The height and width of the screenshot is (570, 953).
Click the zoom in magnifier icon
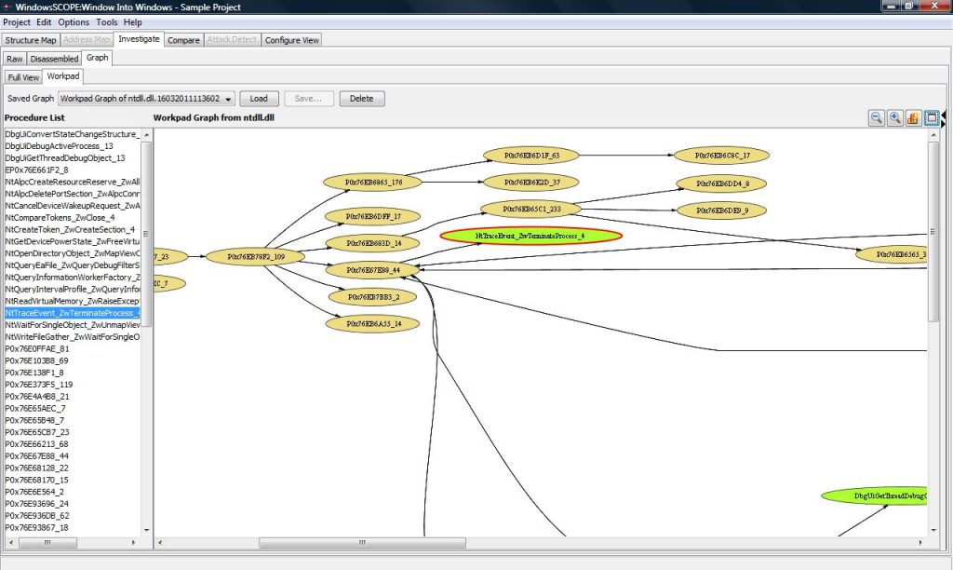(894, 118)
